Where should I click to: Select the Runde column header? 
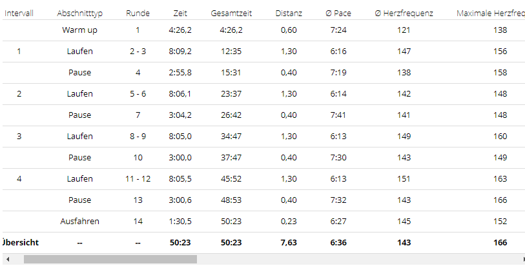pyautogui.click(x=138, y=13)
